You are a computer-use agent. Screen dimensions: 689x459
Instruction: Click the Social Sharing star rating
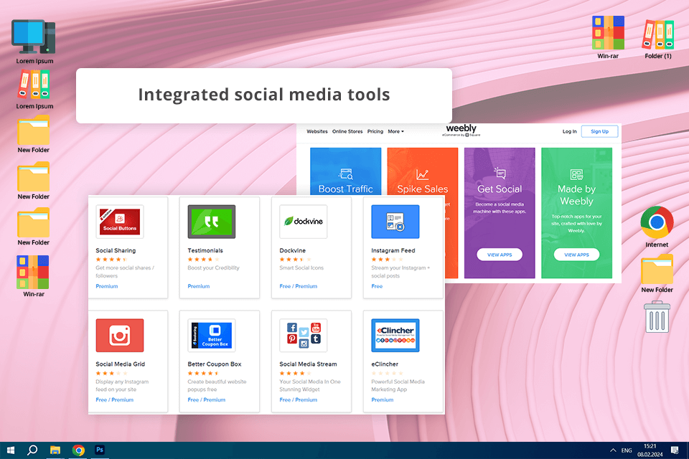[x=112, y=259]
